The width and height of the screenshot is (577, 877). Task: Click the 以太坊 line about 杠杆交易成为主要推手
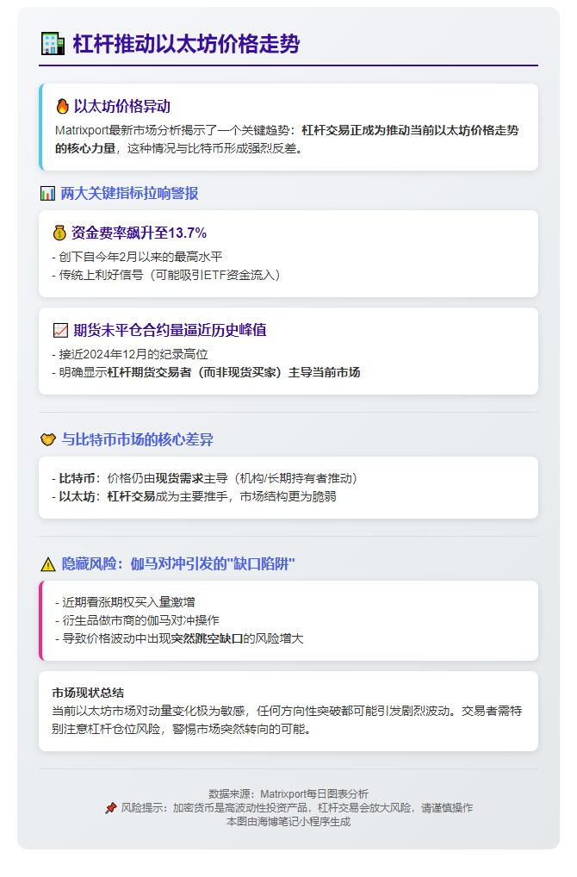[x=194, y=497]
